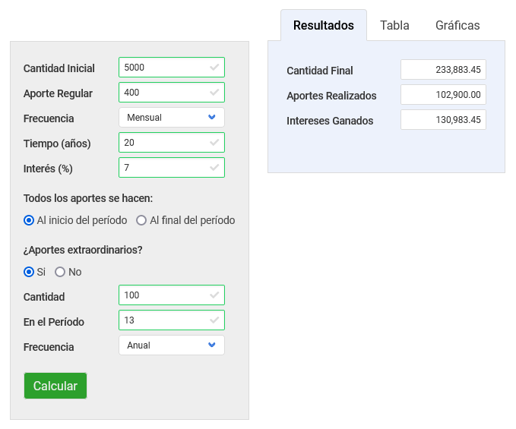Click the checkmark icon in Interés (%) field
Screen dimensions: 516x429
click(214, 168)
